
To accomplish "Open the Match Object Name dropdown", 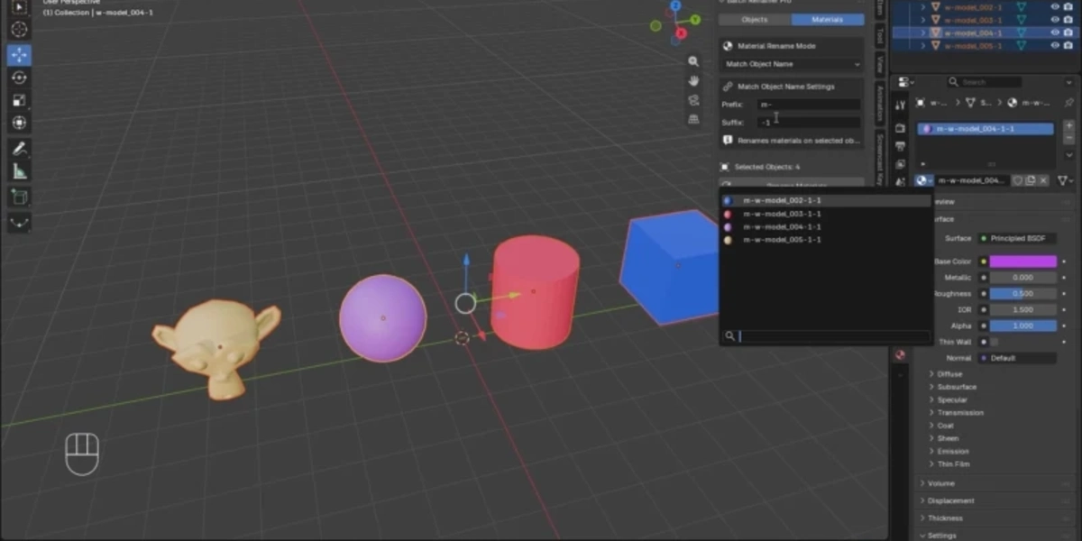I will coord(793,64).
